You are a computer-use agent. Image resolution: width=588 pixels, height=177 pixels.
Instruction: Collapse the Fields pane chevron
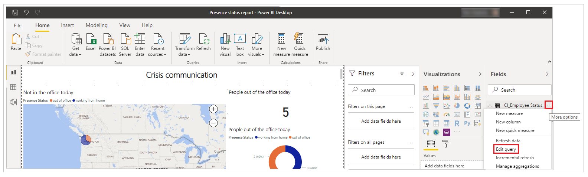547,74
